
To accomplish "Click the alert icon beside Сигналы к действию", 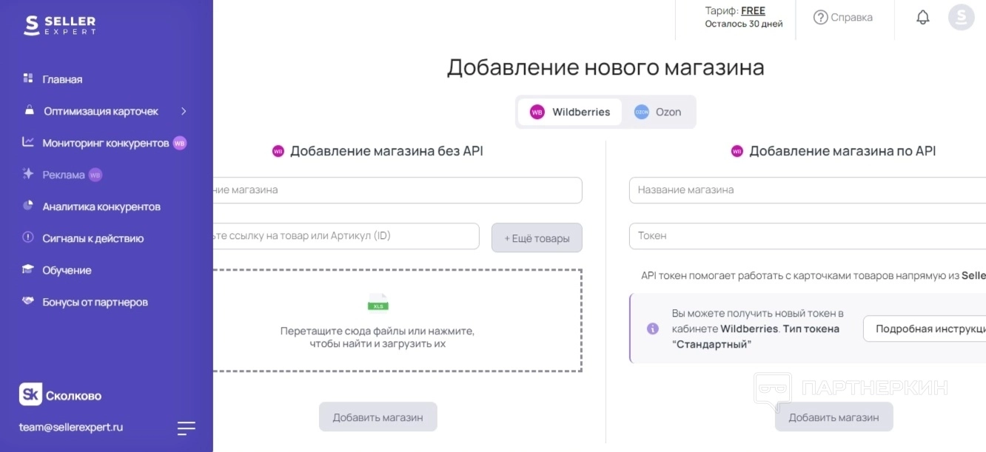I will [x=28, y=237].
